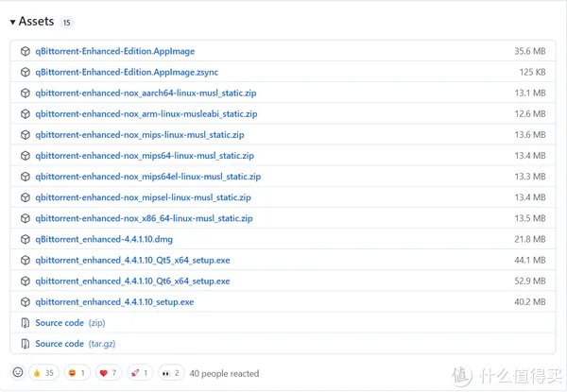Click package icon beside Qt6 x64 setup exe
Image resolution: width=567 pixels, height=392 pixels.
[x=26, y=281]
